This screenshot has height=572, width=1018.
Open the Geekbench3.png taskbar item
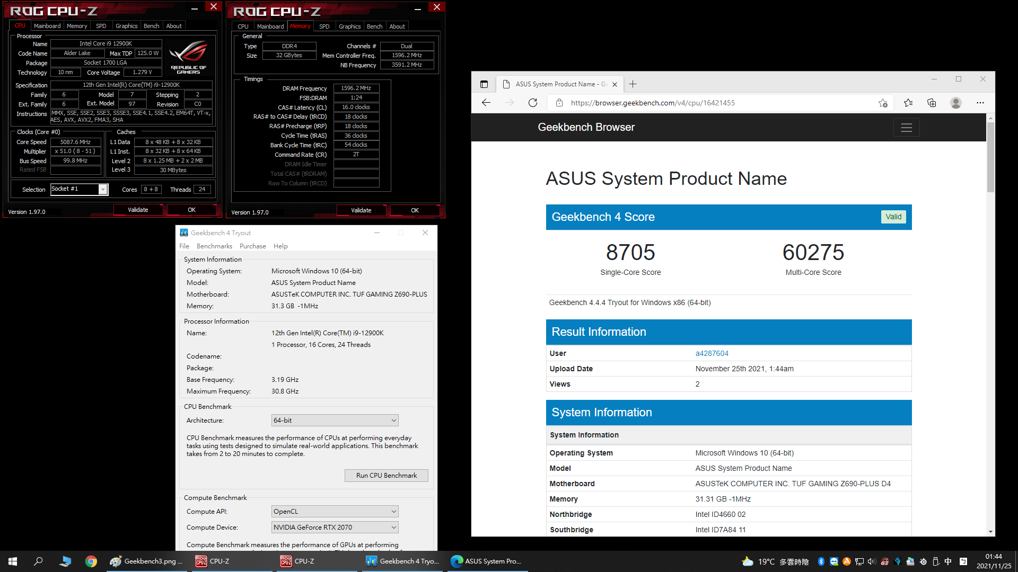point(146,561)
